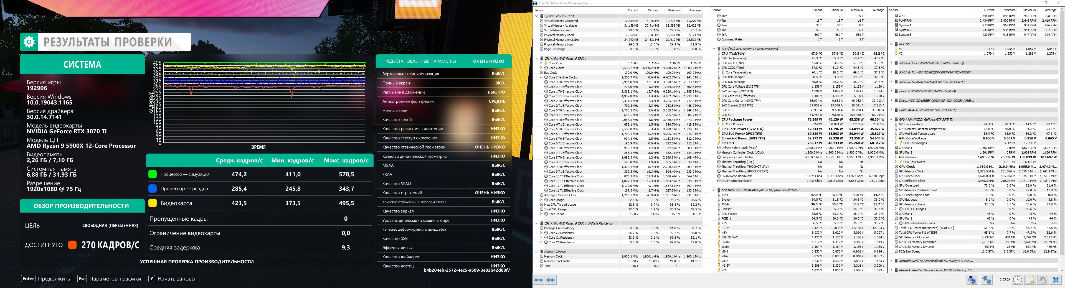Screen dimensions: 1065x288
Task: Click the blue Процессор — рендер legend swatch
Action: [153, 189]
